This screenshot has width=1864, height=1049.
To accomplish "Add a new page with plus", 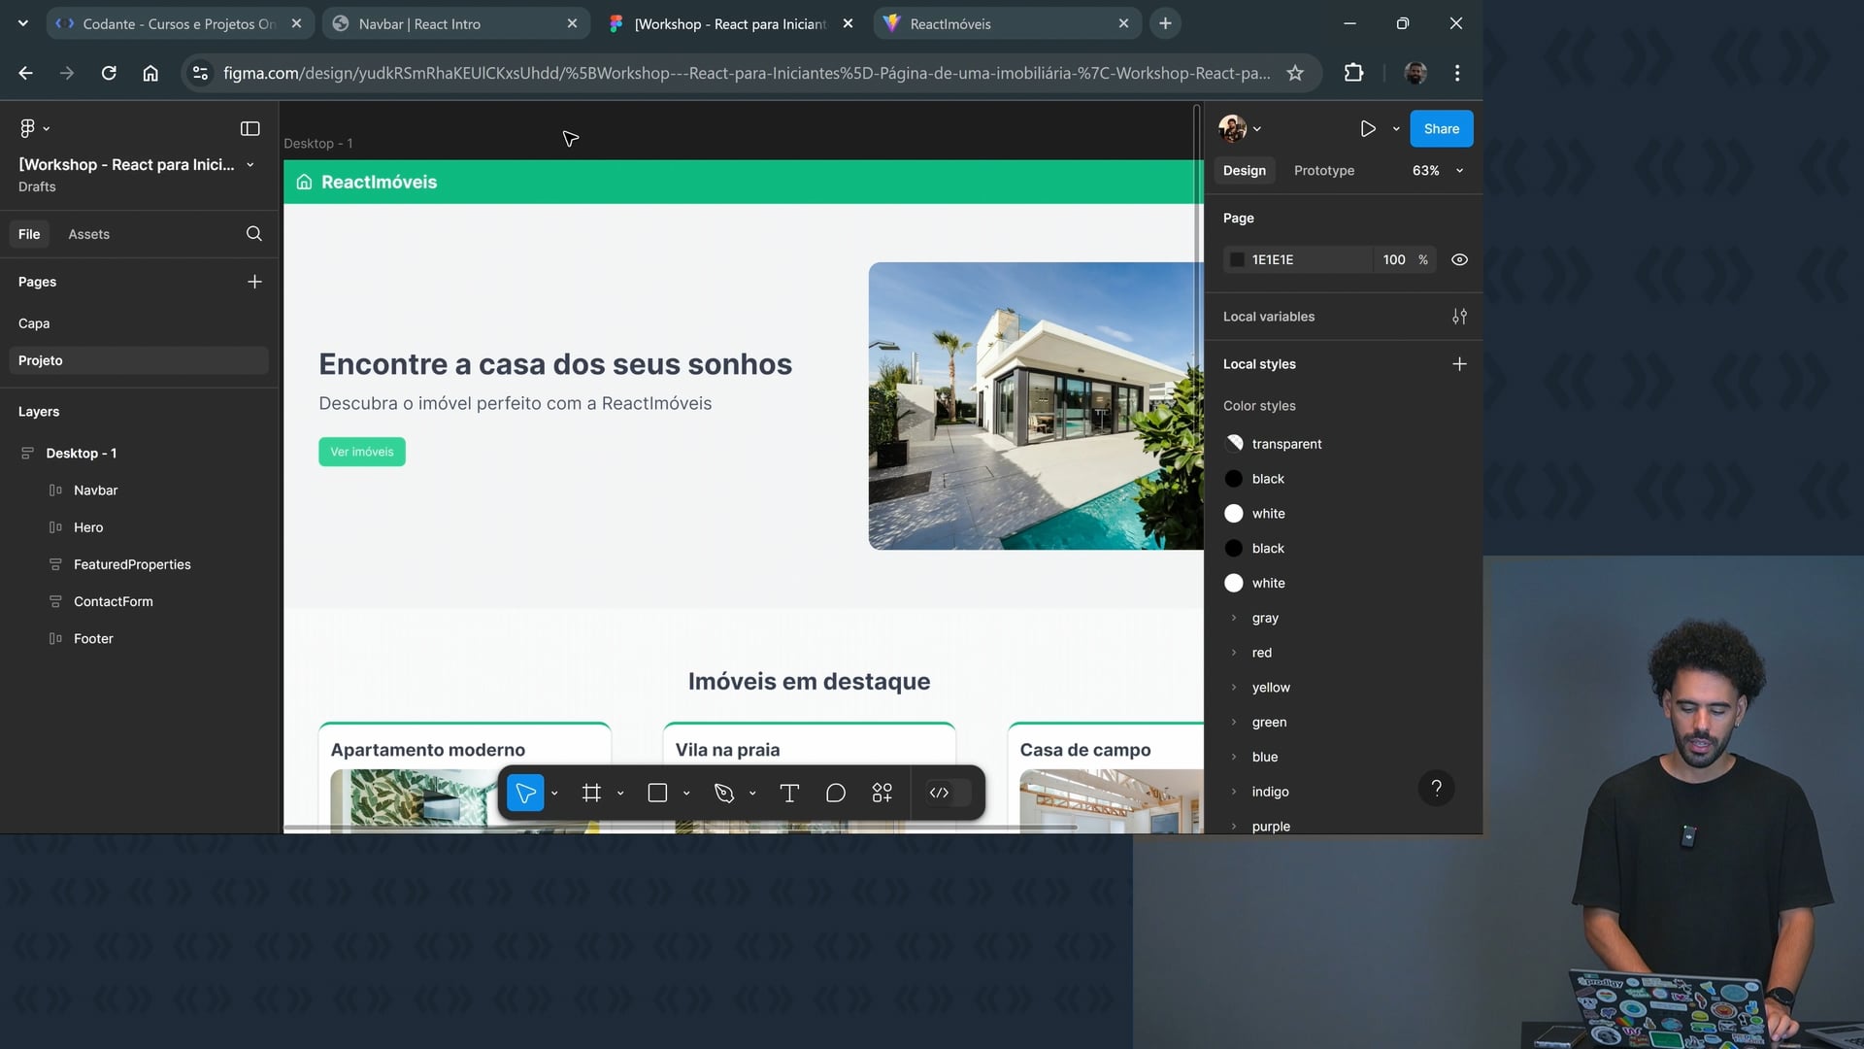I will 254,282.
